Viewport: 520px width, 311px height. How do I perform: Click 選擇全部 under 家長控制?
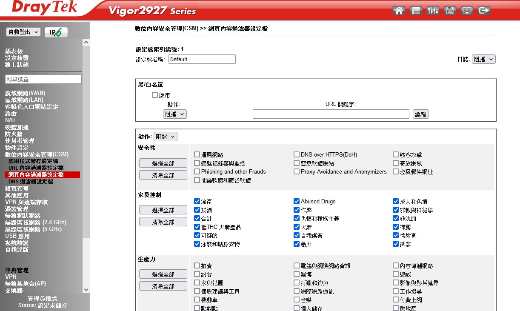coord(163,210)
